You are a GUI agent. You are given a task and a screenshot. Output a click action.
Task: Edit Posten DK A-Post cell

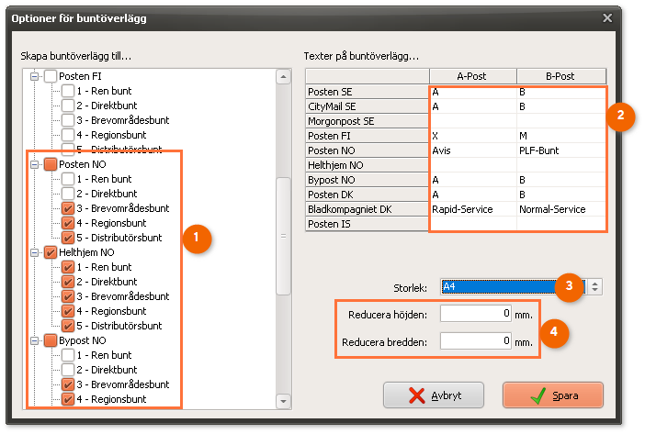point(472,195)
